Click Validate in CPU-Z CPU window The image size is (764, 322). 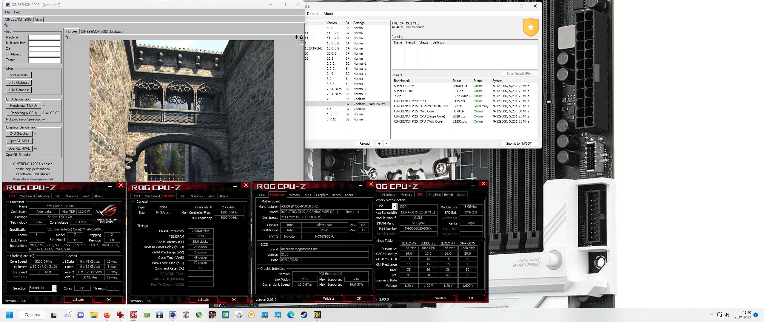78,300
